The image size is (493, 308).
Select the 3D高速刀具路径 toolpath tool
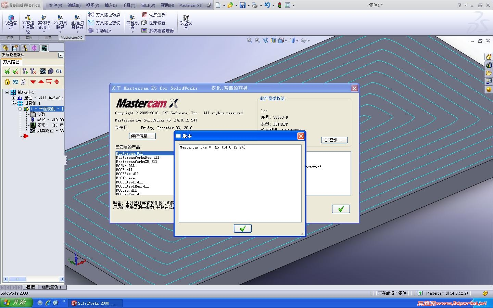tap(28, 24)
